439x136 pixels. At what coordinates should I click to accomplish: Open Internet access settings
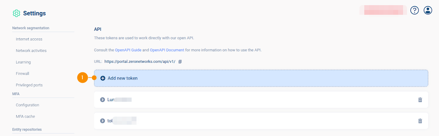point(29,39)
